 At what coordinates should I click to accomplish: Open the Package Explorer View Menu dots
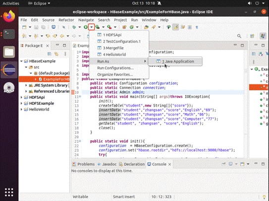coord(65,54)
